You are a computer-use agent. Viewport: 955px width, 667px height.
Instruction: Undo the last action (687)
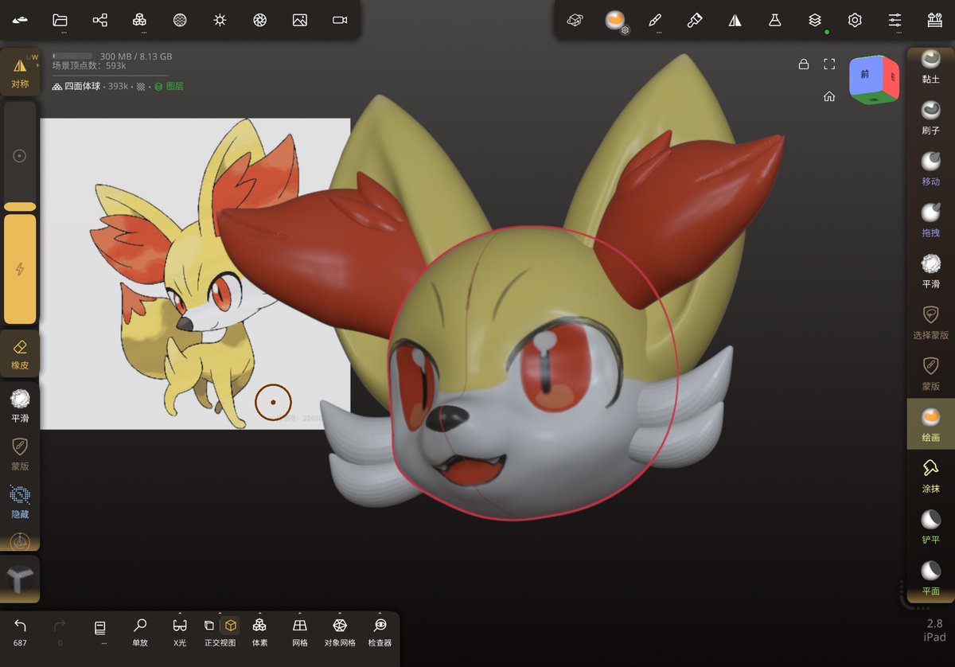click(x=20, y=632)
